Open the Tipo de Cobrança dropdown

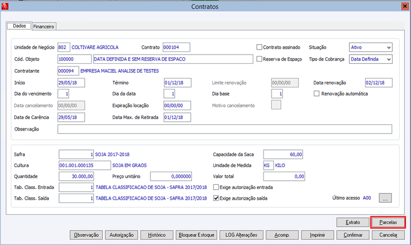pos(370,59)
